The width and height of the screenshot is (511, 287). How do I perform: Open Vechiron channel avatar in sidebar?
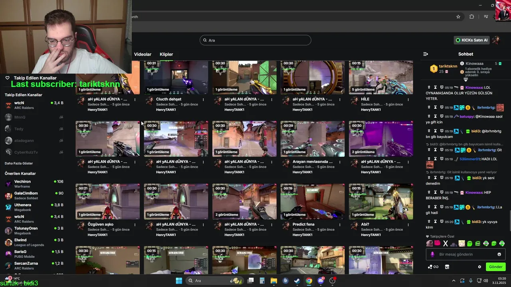(8, 184)
